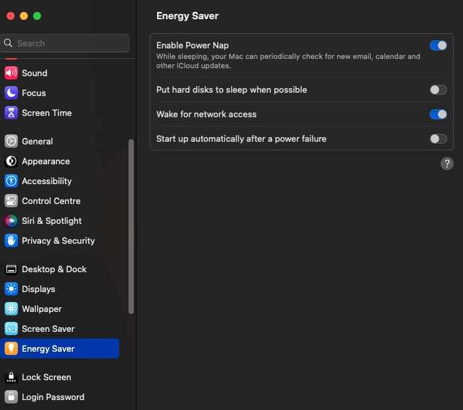
Task: Click the Focus moon icon
Action: click(x=11, y=93)
